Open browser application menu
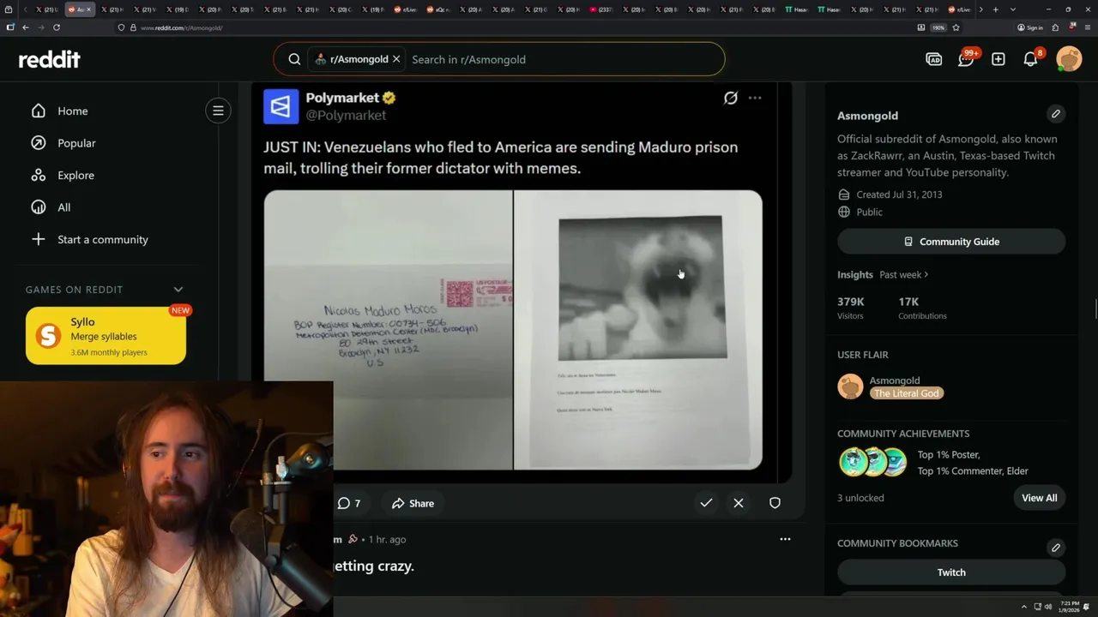The image size is (1098, 617). (x=1086, y=27)
